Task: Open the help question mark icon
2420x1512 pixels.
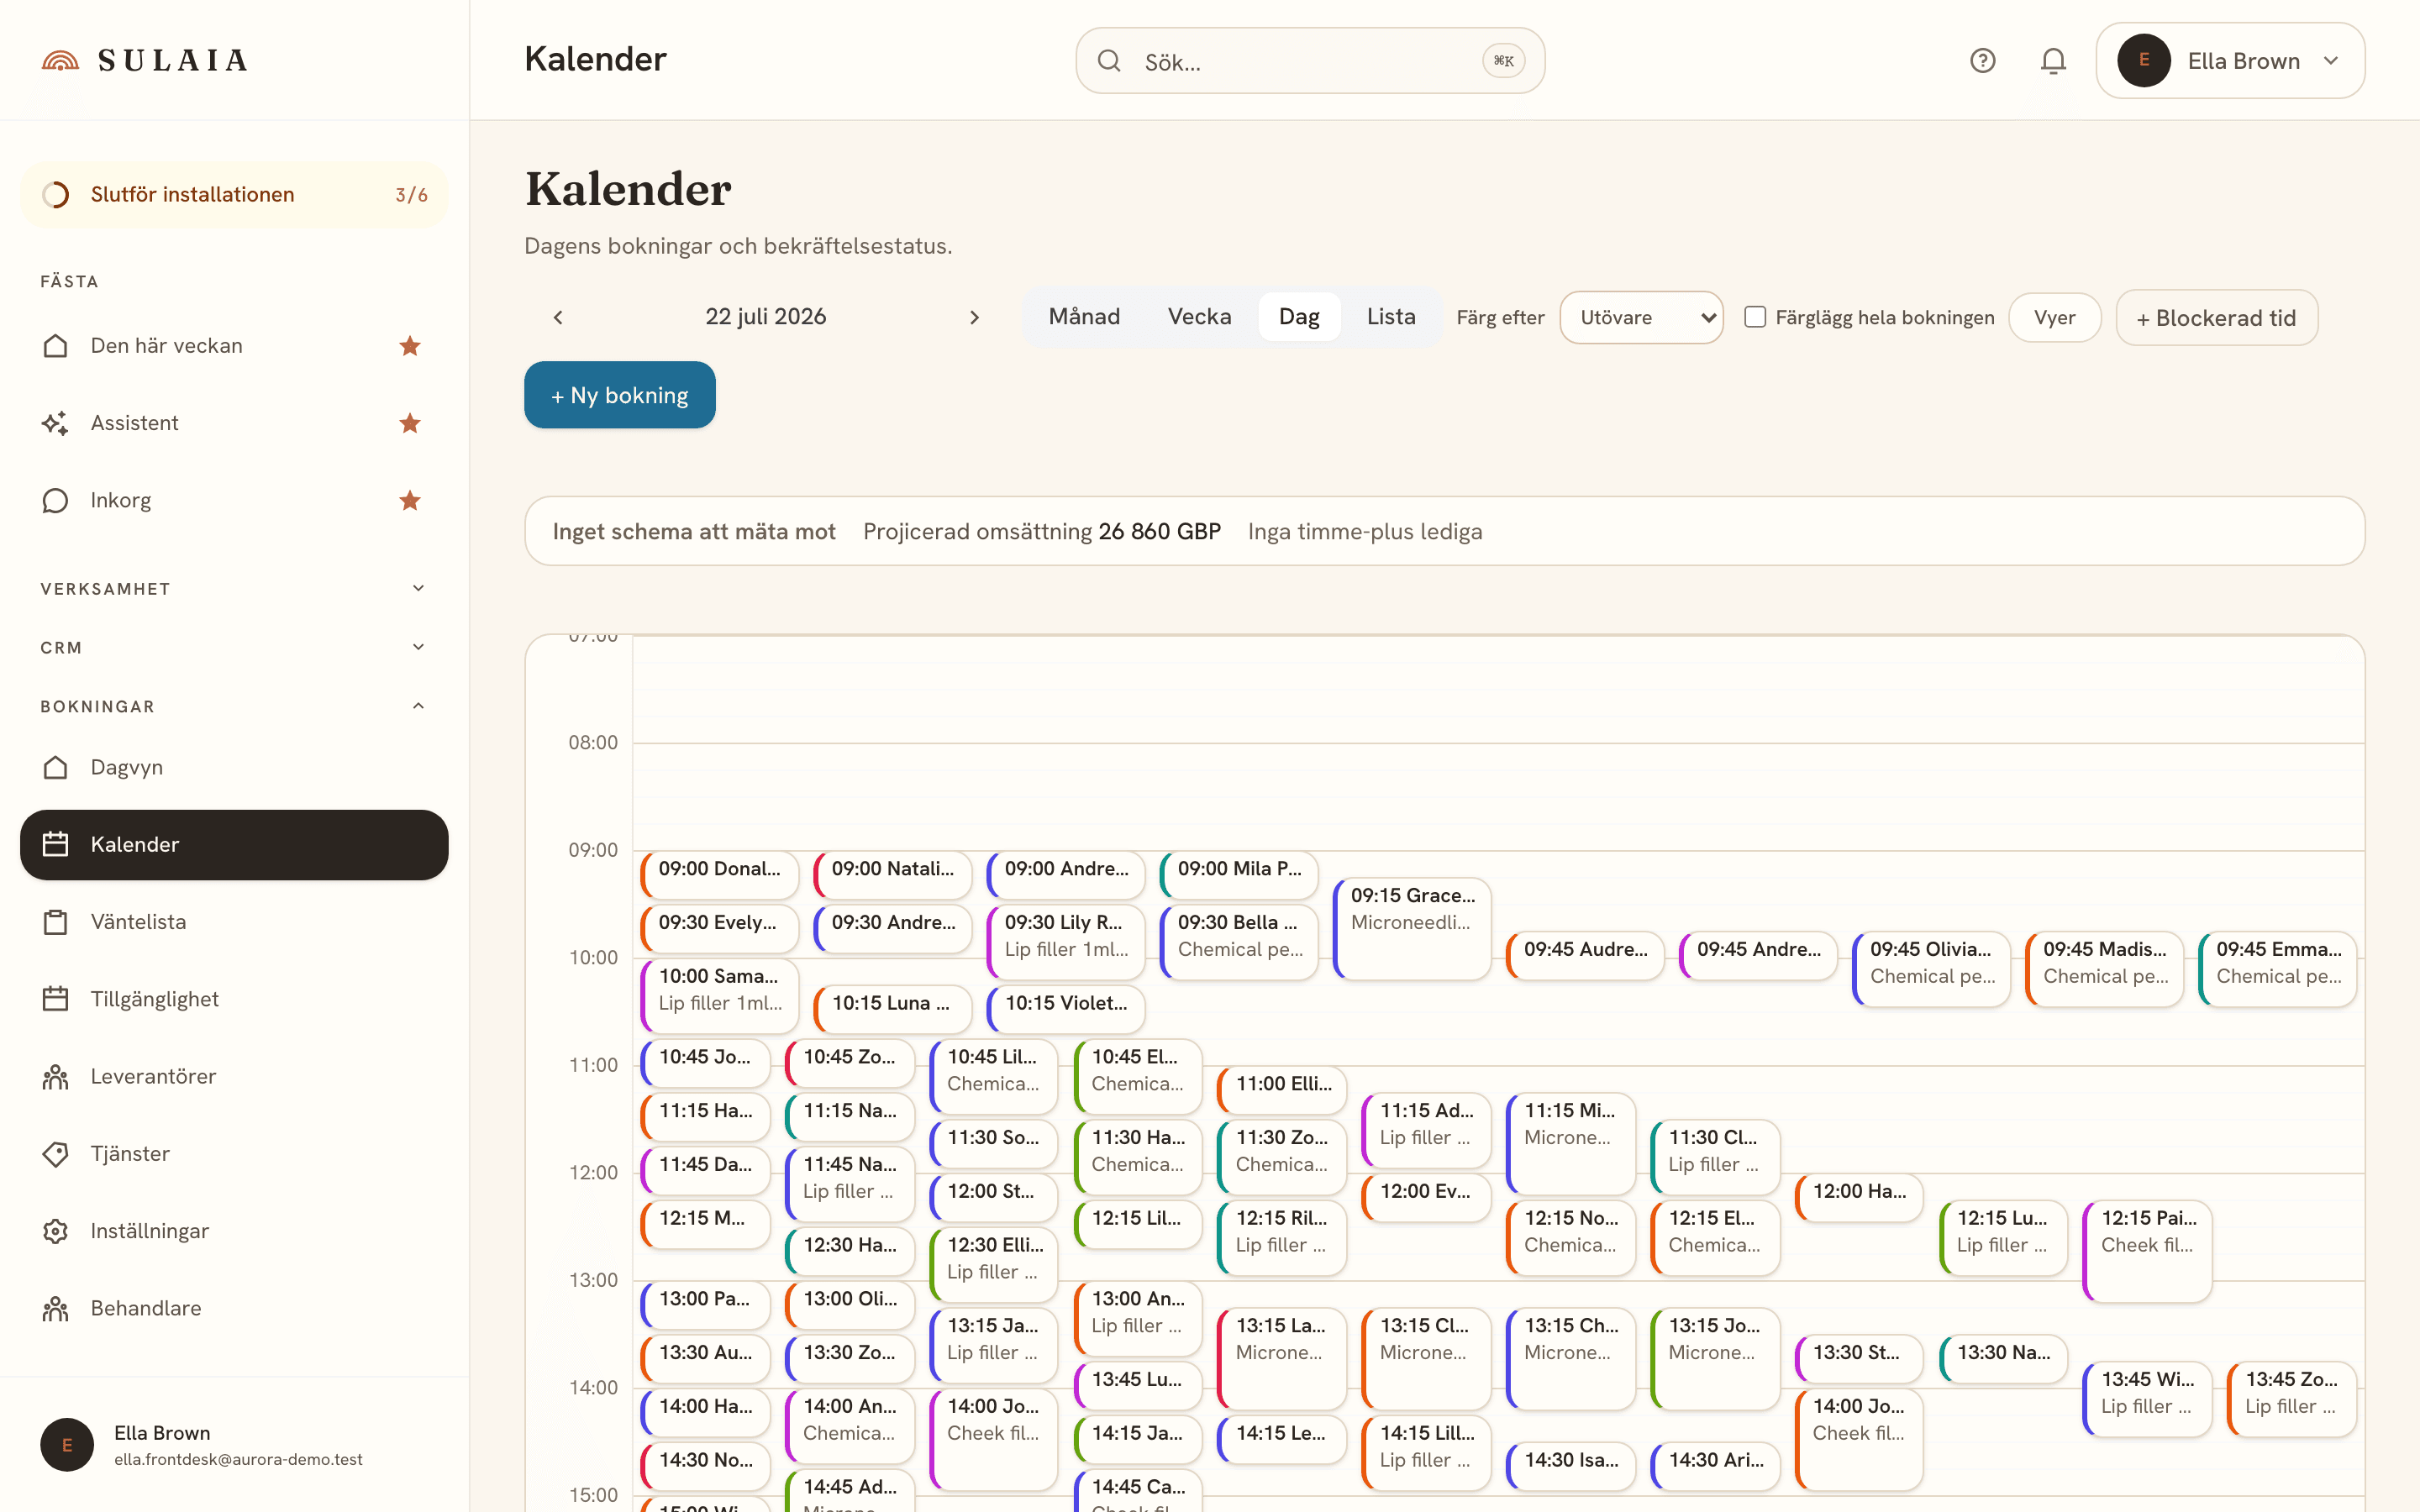Action: tap(1982, 61)
